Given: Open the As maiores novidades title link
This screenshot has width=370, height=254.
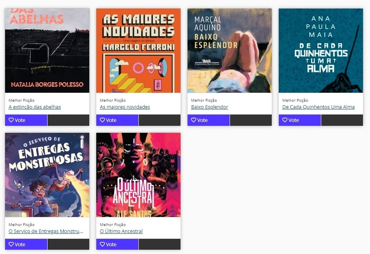Looking at the screenshot, I should coord(125,107).
